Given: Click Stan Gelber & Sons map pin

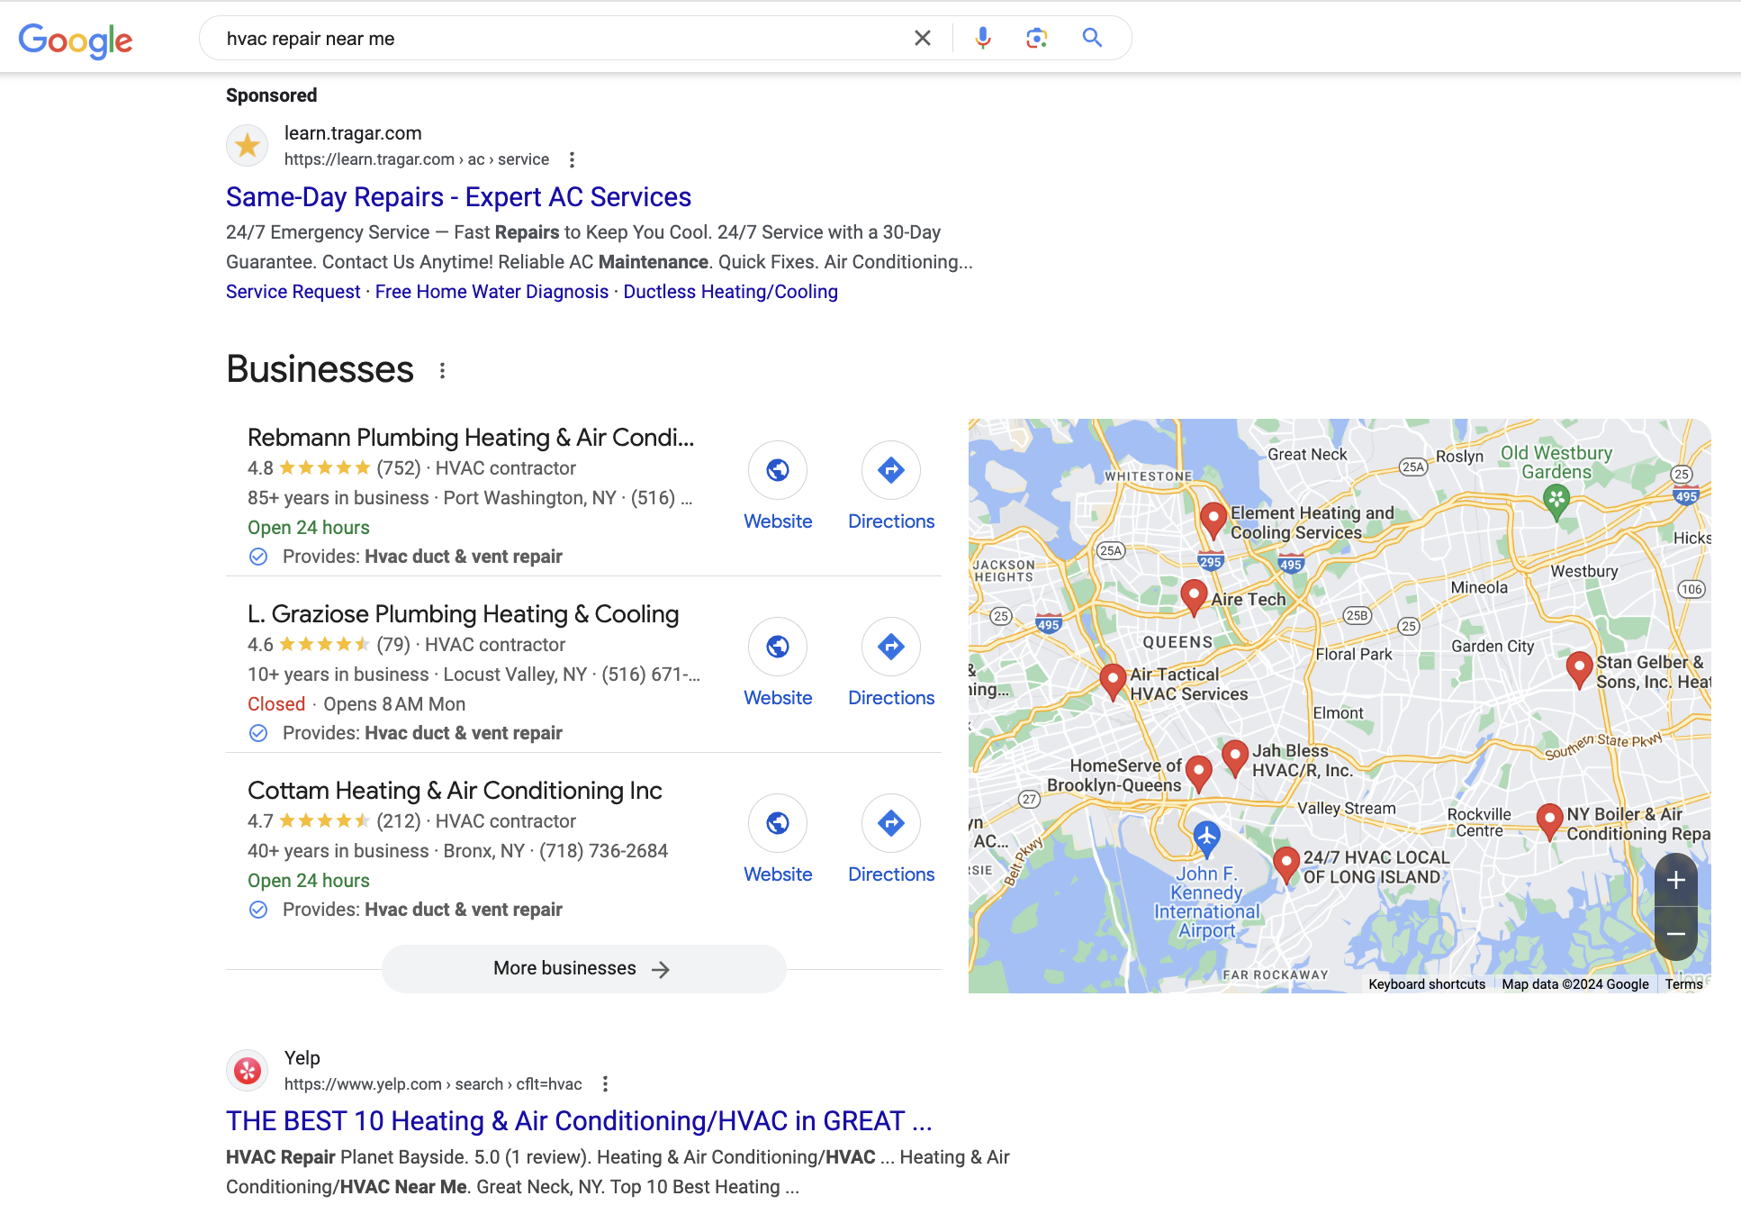Looking at the screenshot, I should [x=1579, y=670].
